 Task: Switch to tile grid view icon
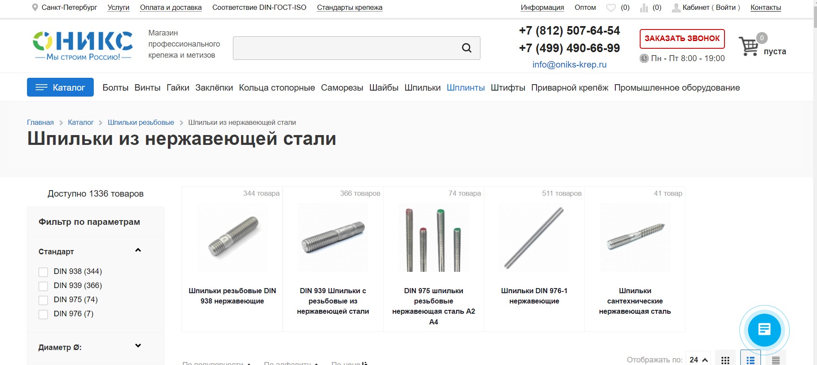tap(725, 360)
